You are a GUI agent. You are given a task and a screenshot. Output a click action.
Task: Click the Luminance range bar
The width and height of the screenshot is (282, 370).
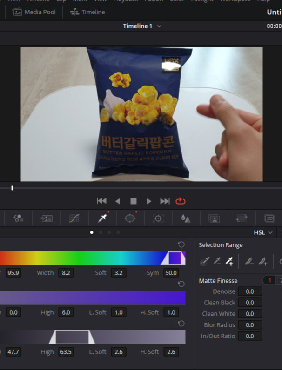click(x=93, y=337)
